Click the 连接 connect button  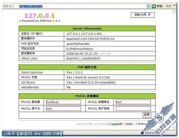147,115
